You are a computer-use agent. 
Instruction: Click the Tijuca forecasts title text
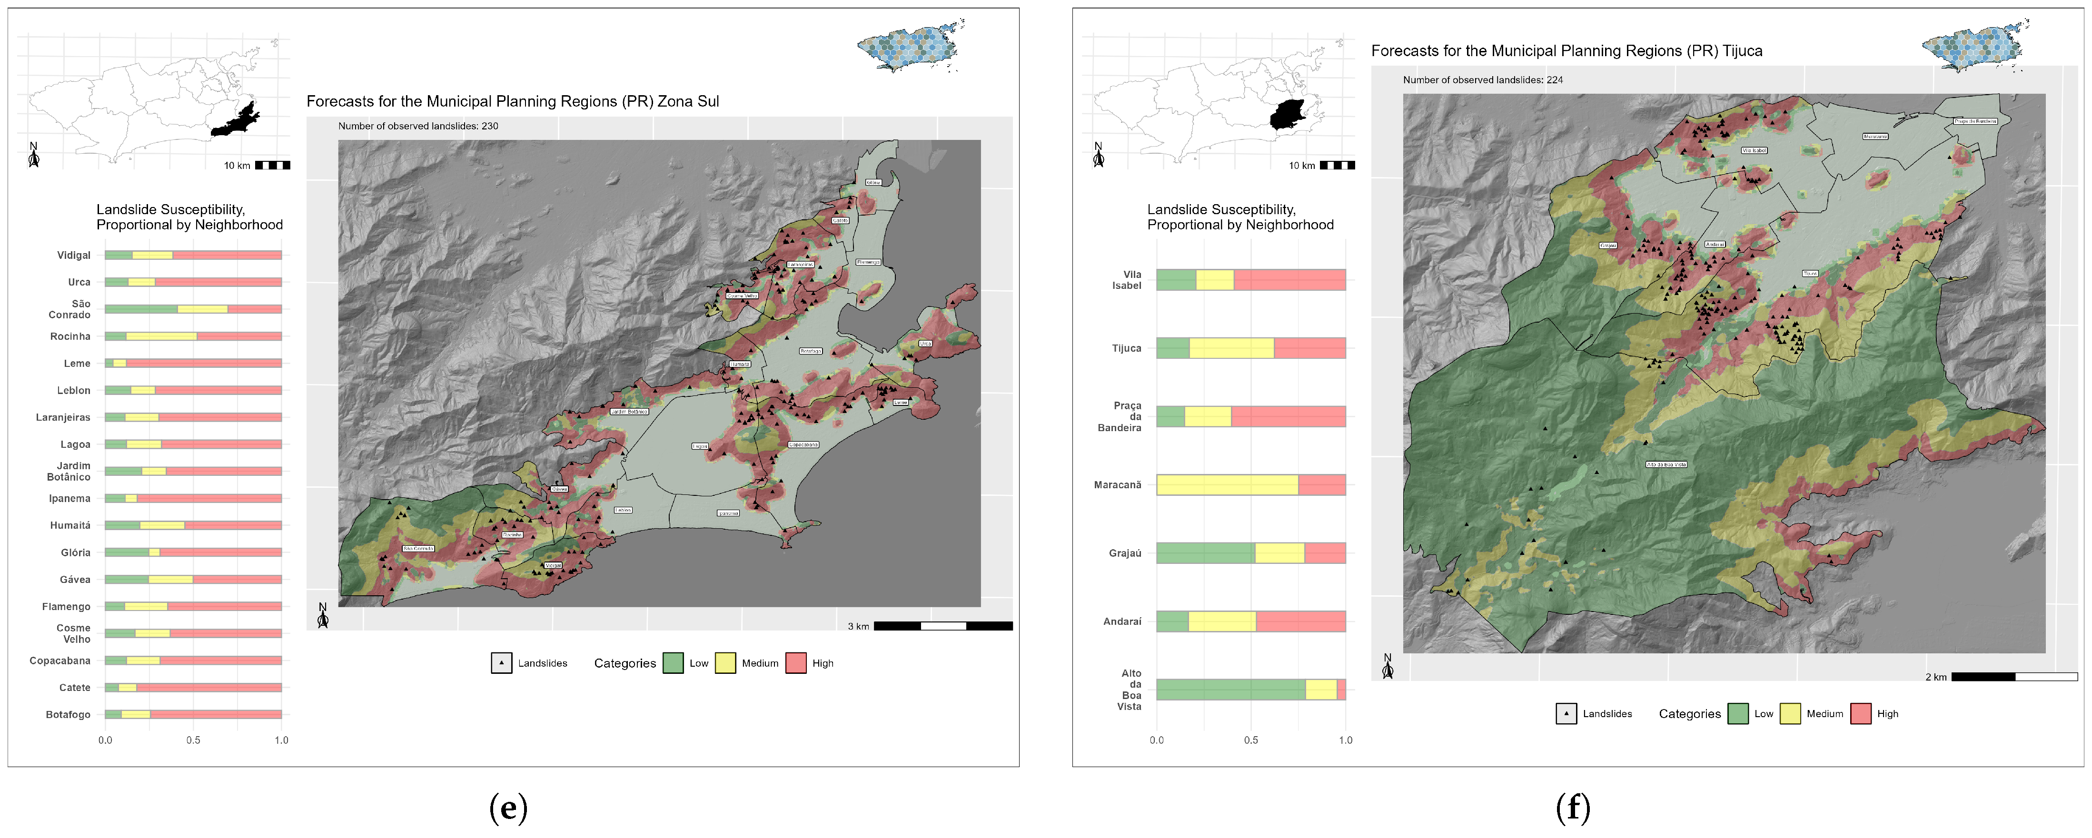(1567, 50)
